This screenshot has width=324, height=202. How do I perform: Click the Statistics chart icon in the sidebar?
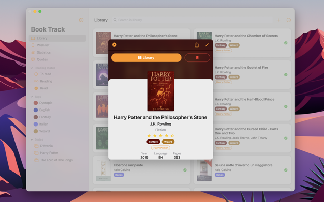pos(33,52)
